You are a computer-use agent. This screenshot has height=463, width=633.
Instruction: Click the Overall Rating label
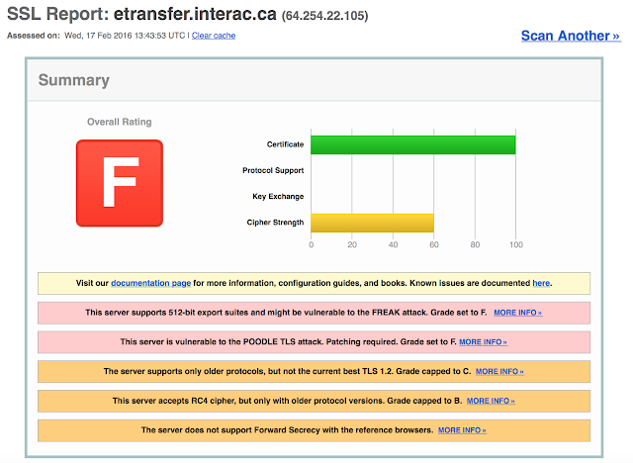[120, 122]
